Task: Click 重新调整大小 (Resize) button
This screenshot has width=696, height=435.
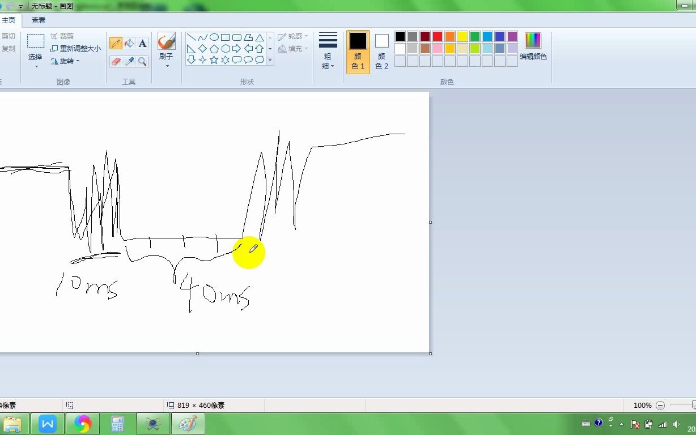Action: coord(76,49)
